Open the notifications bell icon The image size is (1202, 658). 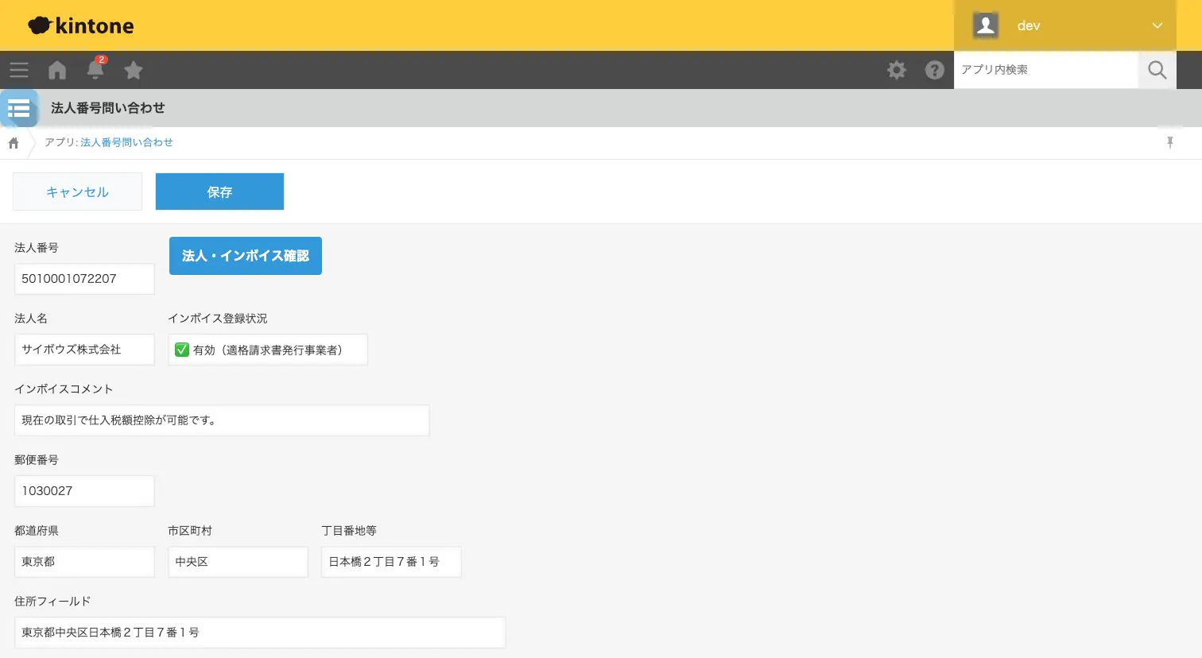pyautogui.click(x=95, y=69)
